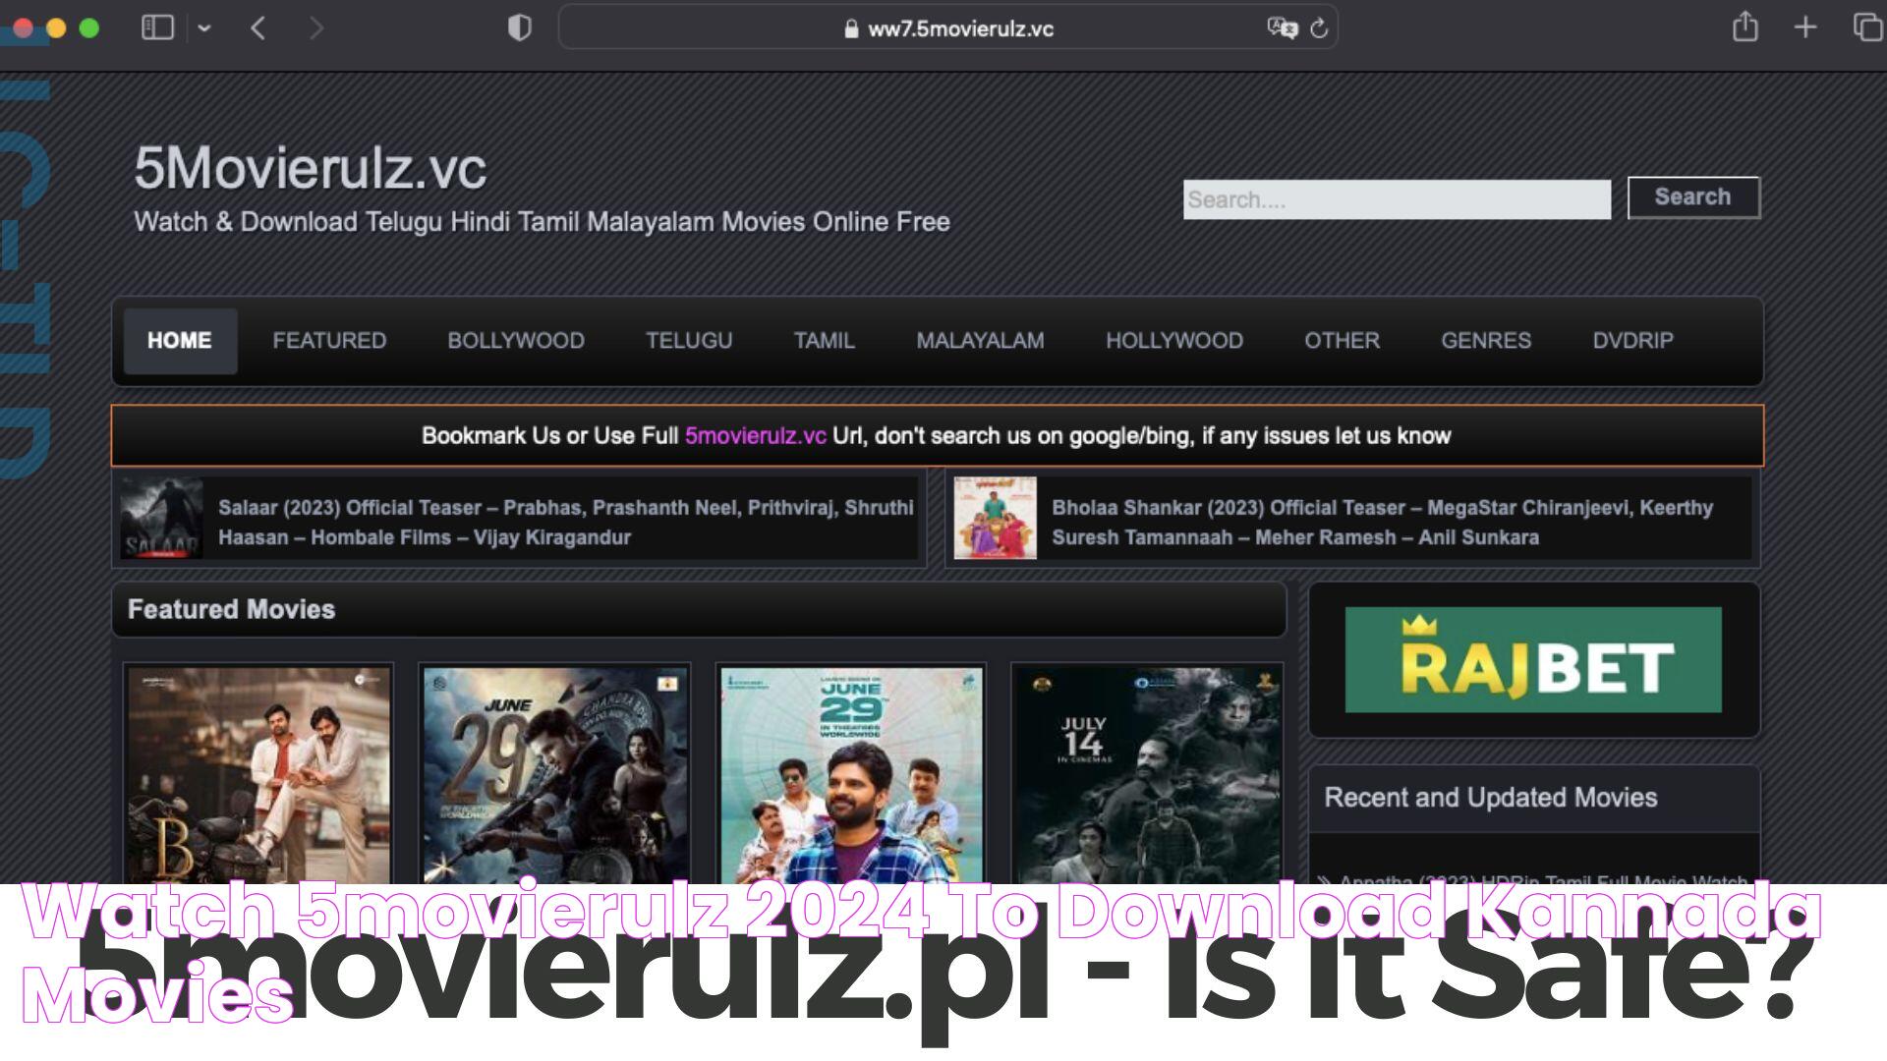Open the OTHER menu item
The image size is (1887, 1061).
[x=1342, y=341]
